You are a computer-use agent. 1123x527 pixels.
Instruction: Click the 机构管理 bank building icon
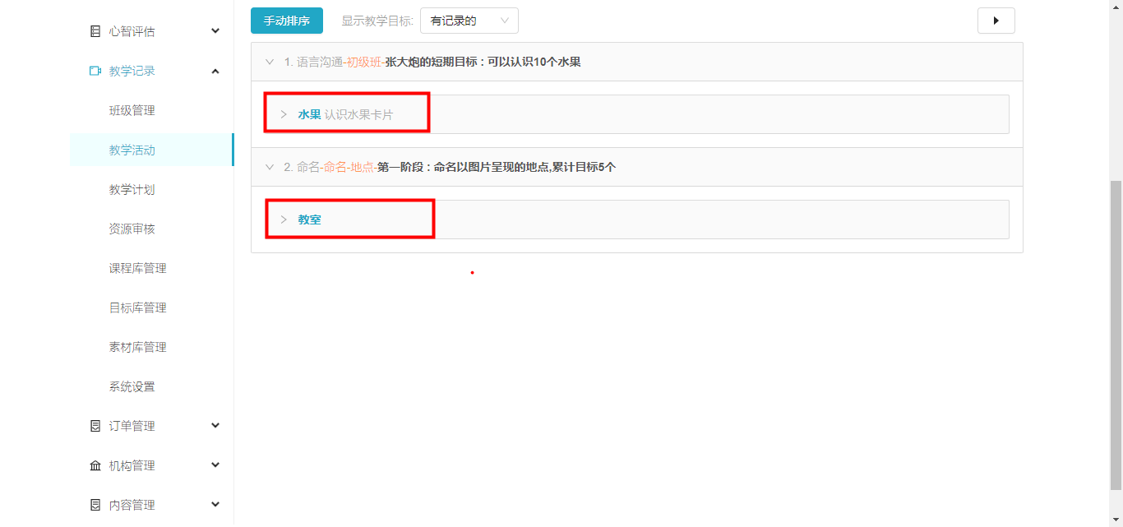(95, 465)
